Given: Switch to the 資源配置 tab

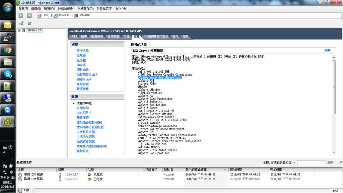Looking at the screenshot, I should tap(113, 37).
